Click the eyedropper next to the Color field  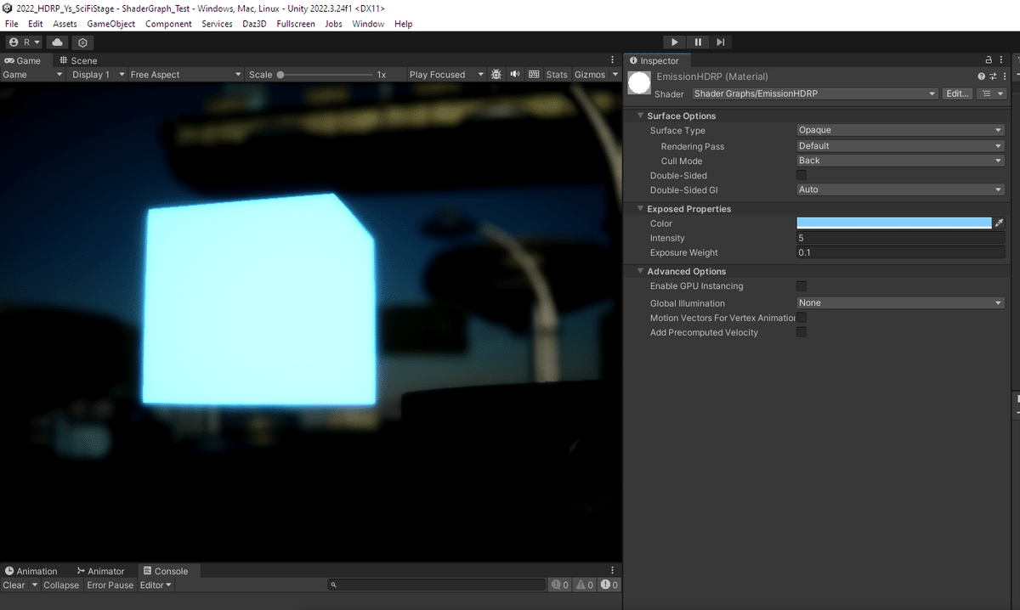tap(999, 223)
